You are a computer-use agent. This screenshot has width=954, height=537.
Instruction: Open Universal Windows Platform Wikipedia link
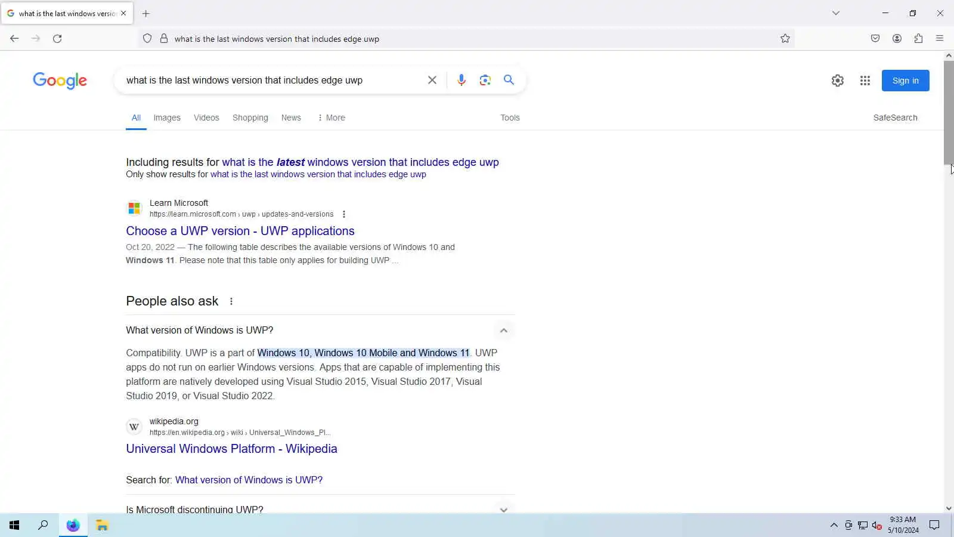click(x=231, y=449)
